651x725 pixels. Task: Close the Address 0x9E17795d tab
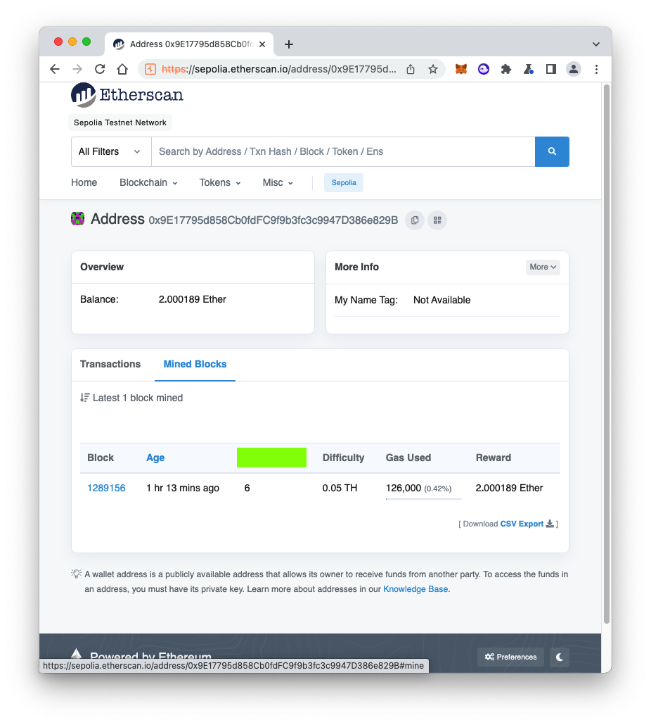coord(262,44)
